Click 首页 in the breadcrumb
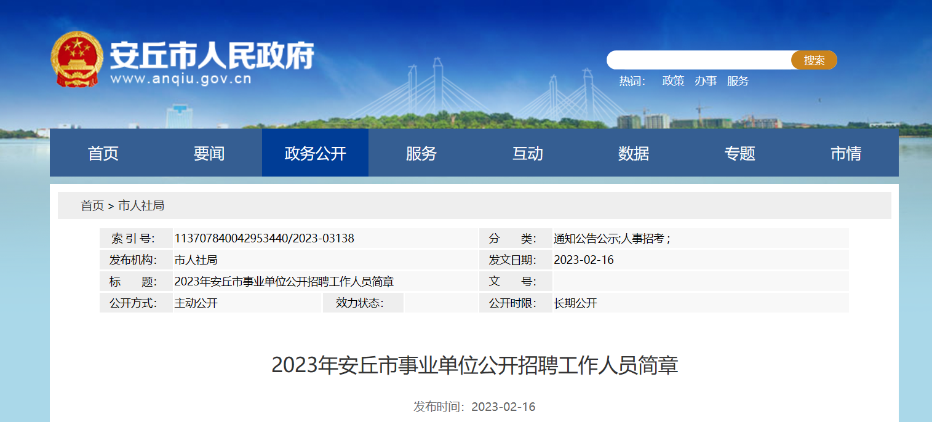This screenshot has width=932, height=422. pos(92,205)
